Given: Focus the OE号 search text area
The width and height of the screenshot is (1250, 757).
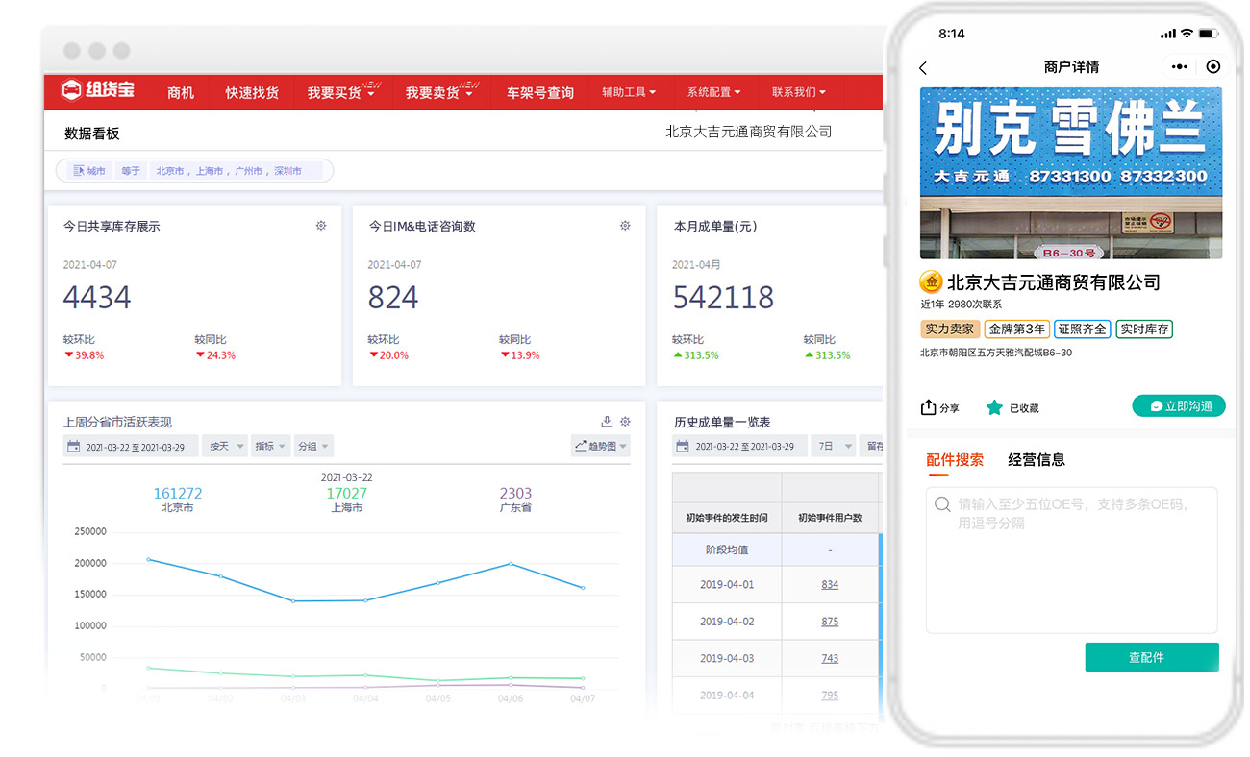Looking at the screenshot, I should (x=1071, y=559).
